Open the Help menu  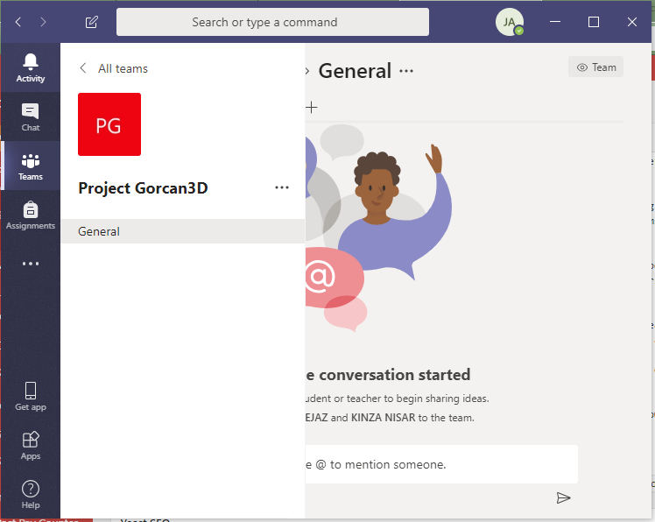tap(31, 495)
